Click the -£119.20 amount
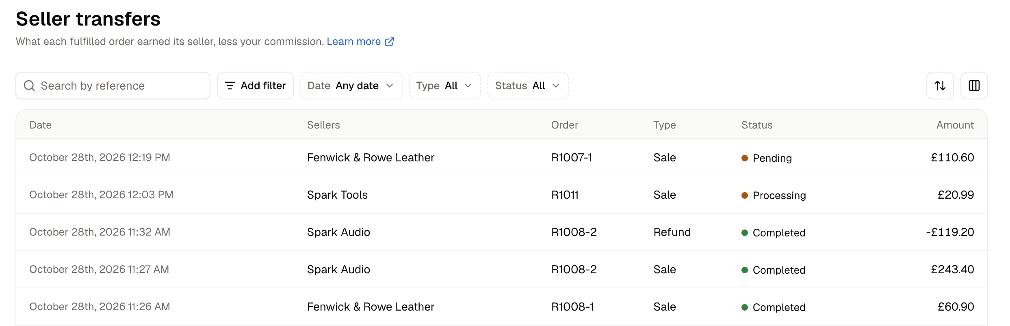Viewport: 1010px width, 326px height. click(x=950, y=232)
